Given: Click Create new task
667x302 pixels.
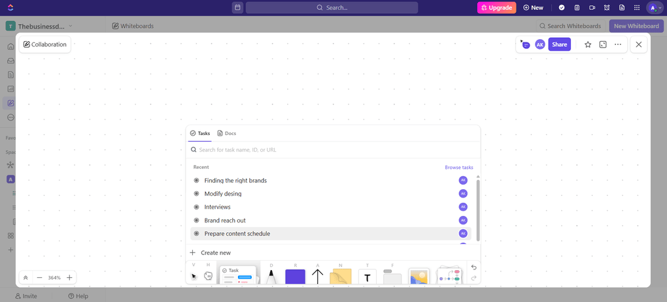Looking at the screenshot, I should (x=210, y=253).
